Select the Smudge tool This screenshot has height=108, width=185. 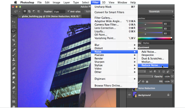point(14,78)
